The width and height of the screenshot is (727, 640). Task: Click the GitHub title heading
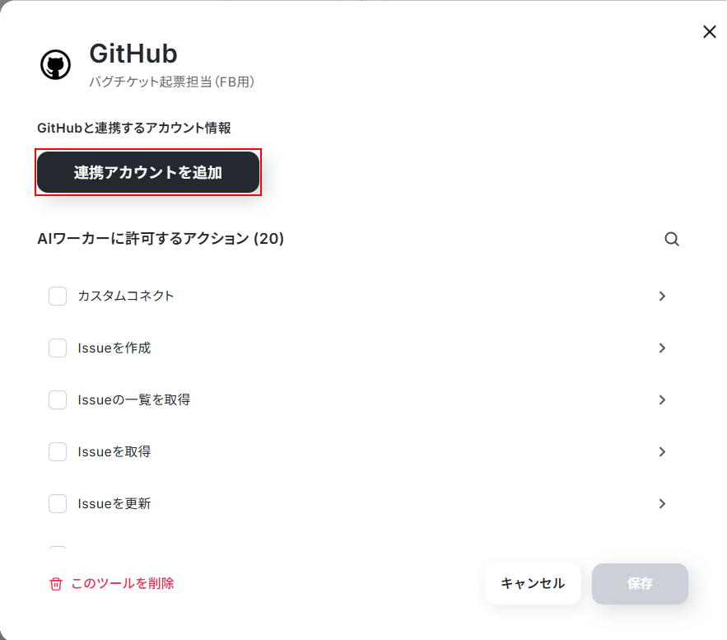(x=133, y=54)
